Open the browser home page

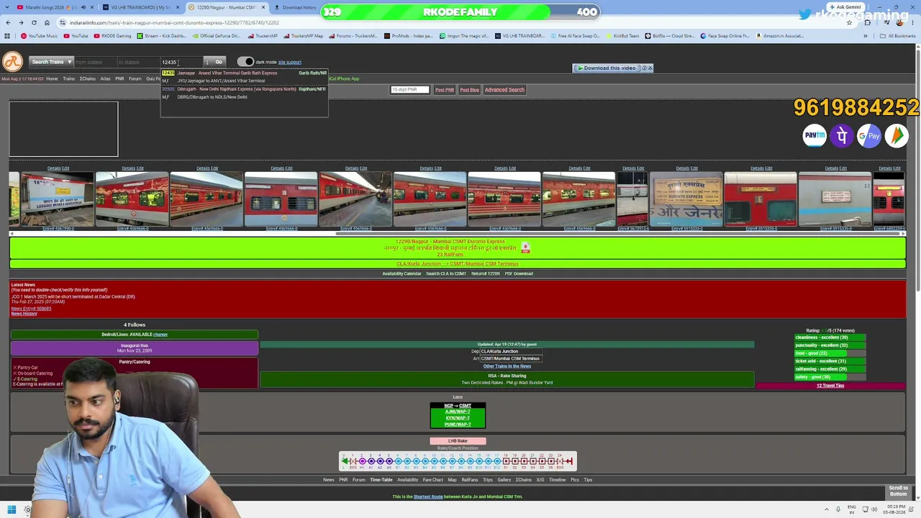tap(47, 22)
